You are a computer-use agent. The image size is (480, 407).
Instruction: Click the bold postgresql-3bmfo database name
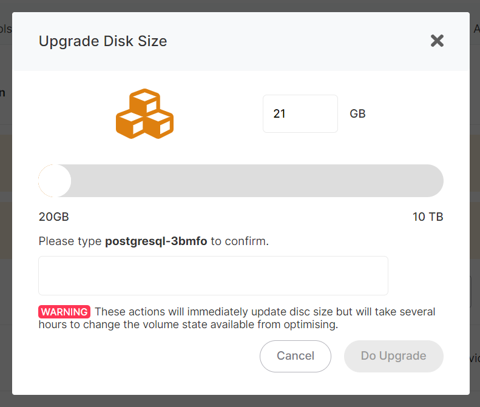tap(156, 241)
